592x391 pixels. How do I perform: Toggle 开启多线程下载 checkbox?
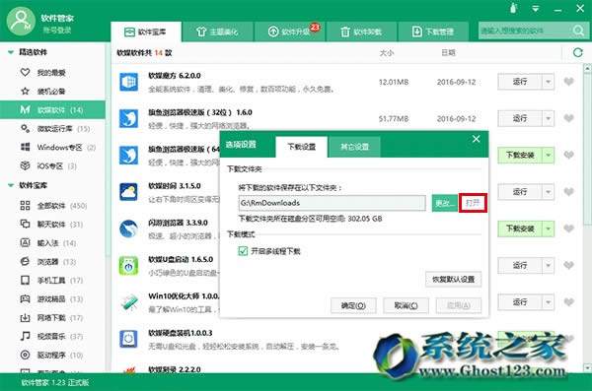(243, 251)
